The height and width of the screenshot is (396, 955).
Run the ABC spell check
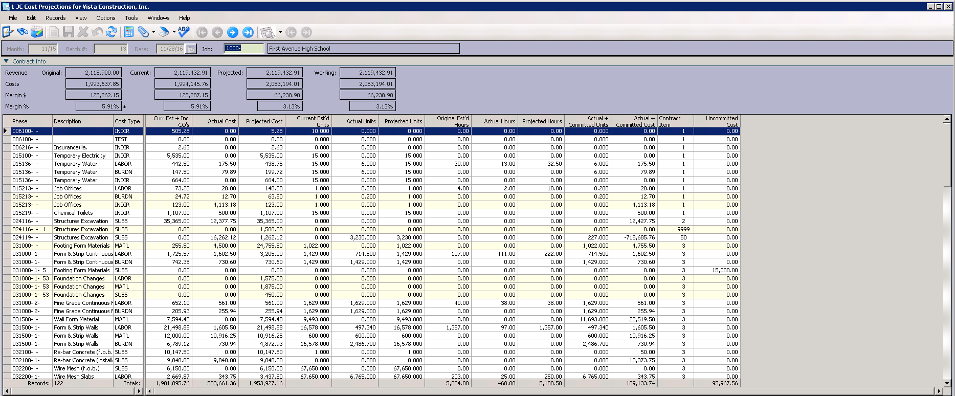pyautogui.click(x=184, y=32)
